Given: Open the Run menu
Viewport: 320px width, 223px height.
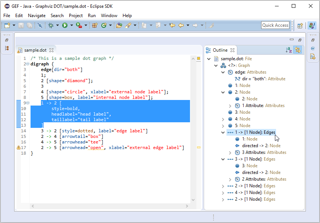Looking at the screenshot, I should point(92,16).
